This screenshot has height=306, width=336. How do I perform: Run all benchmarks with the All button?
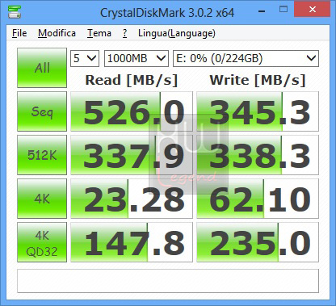tap(42, 68)
